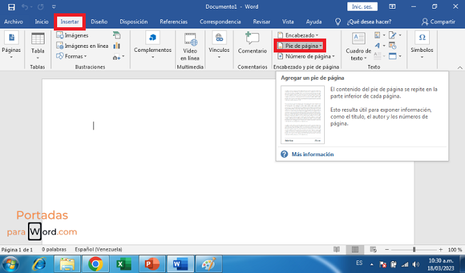Open the Más información link
Image resolution: width=465 pixels, height=273 pixels.
[x=313, y=154]
